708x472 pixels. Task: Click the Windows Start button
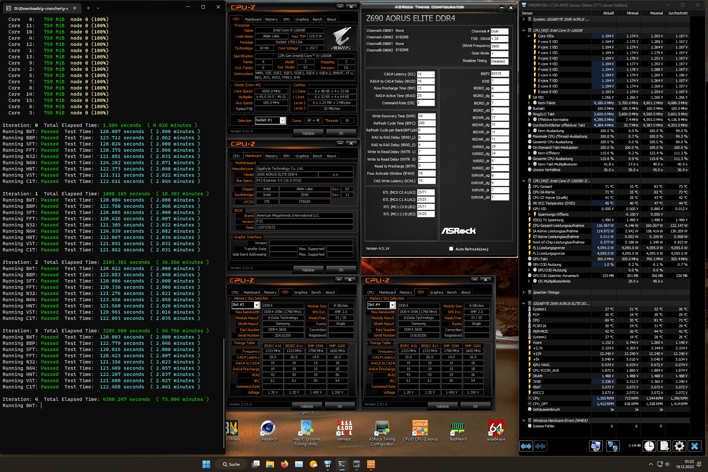pos(206,464)
